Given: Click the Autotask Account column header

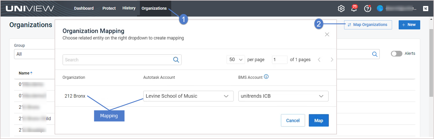Looking at the screenshot, I should (159, 77).
